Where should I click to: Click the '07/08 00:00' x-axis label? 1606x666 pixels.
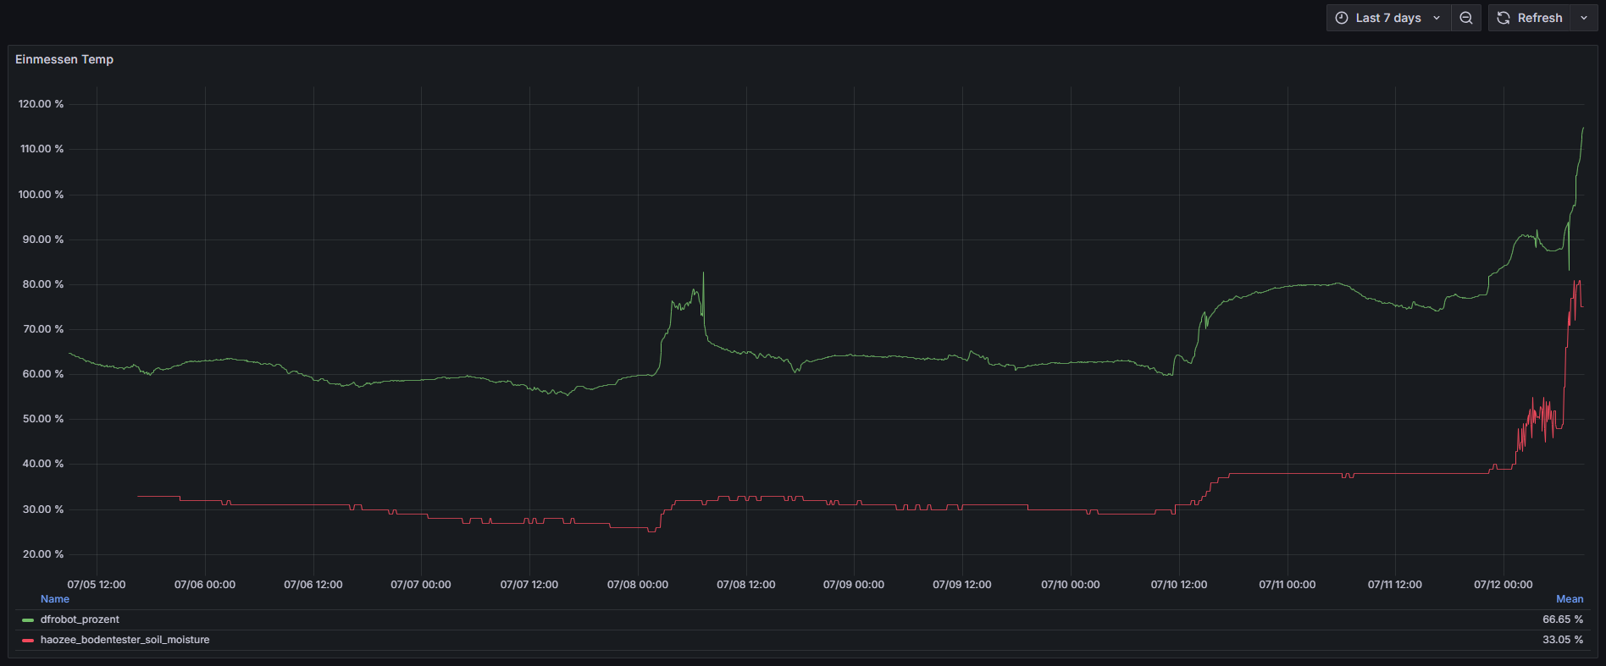[x=637, y=585]
